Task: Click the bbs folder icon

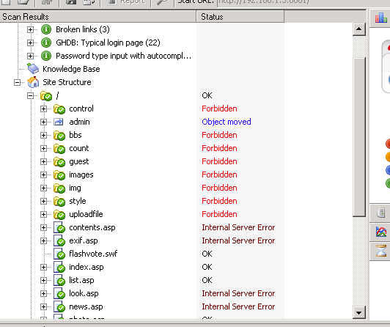Action: coord(59,136)
